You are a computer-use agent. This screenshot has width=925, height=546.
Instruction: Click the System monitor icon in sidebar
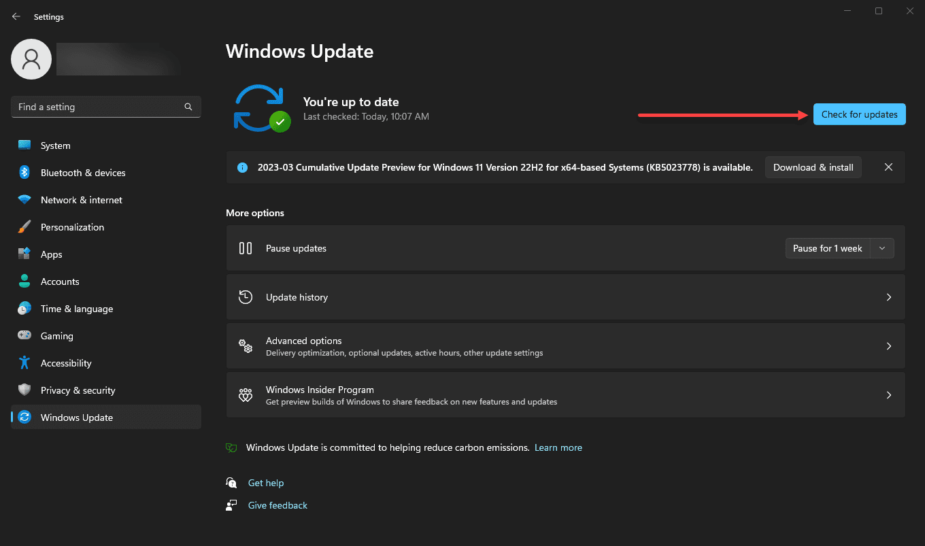click(24, 146)
